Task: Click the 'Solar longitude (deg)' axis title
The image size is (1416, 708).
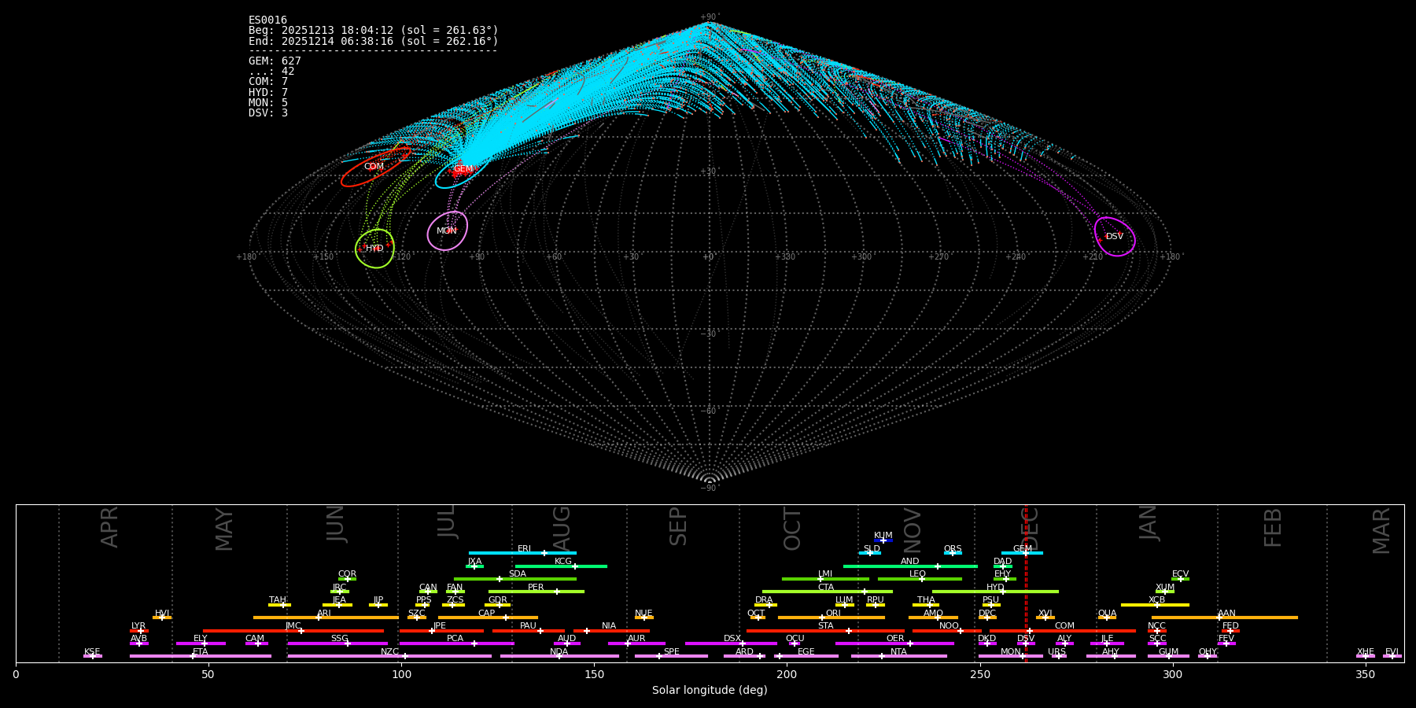Action: [x=710, y=691]
